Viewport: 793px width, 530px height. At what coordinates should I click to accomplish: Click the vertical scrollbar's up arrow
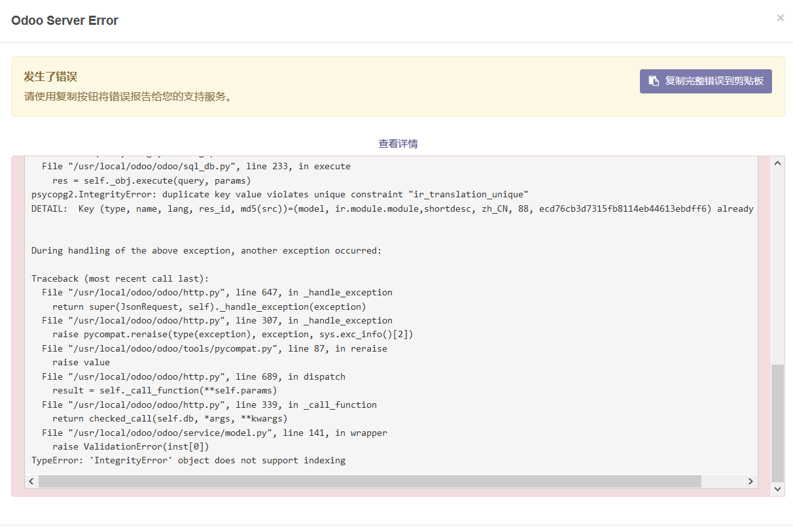tap(777, 163)
